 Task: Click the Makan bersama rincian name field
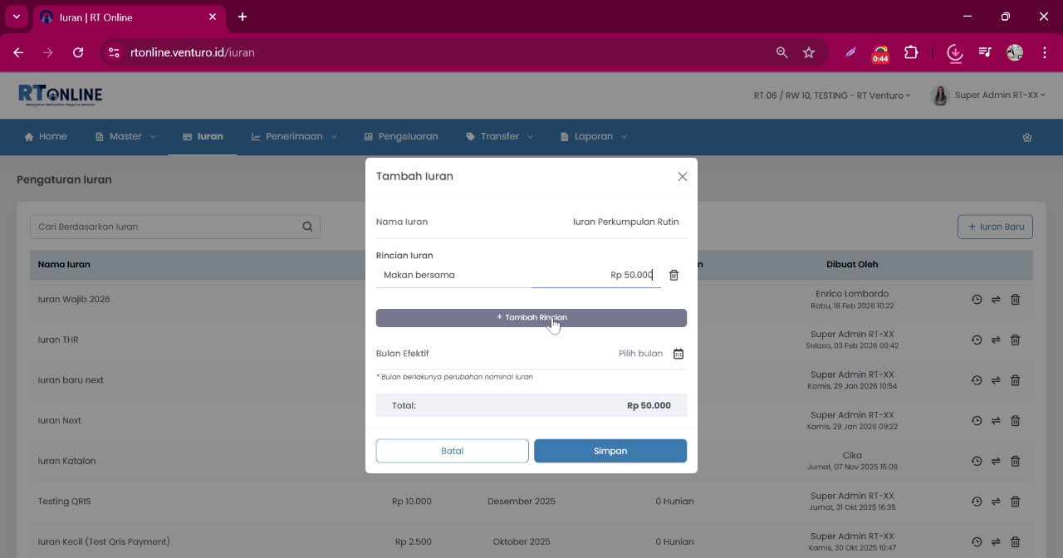tap(453, 275)
